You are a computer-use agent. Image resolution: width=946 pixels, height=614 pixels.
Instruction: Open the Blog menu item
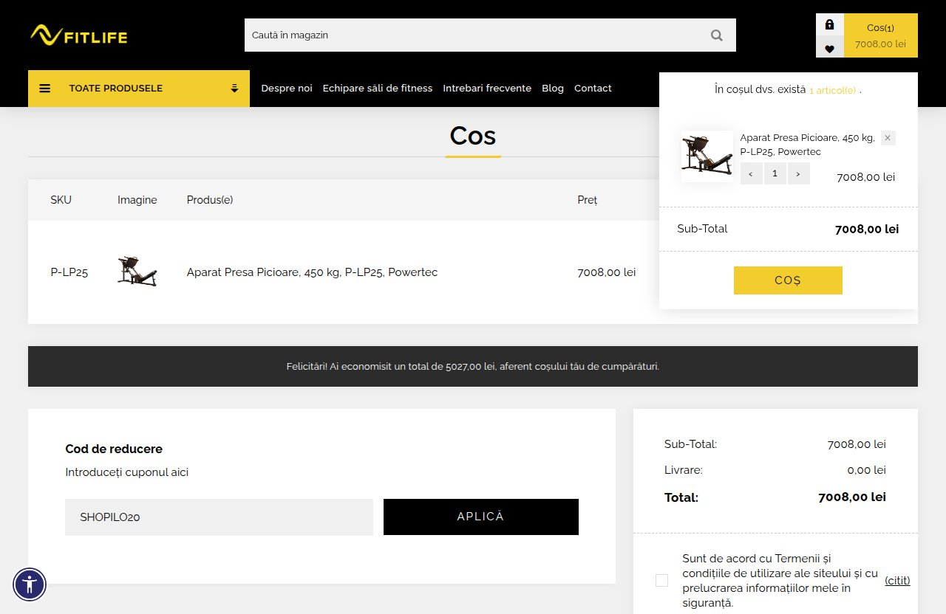(553, 89)
